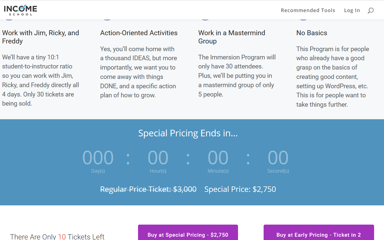Click the struck-through Regular Price Ticket text

coord(148,189)
